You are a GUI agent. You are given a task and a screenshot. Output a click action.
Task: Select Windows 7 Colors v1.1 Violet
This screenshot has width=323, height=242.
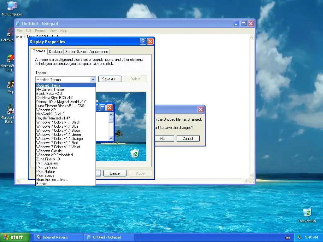point(66,147)
